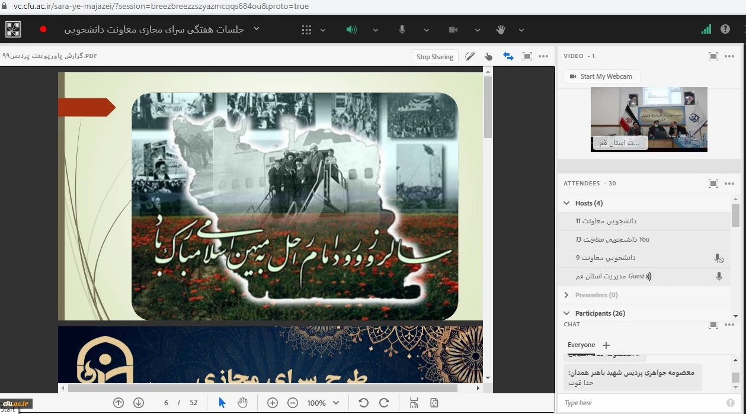Click the Stop Sharing button
This screenshot has width=746, height=414.
pyautogui.click(x=435, y=57)
